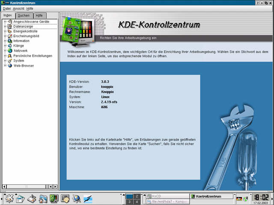This screenshot has height=205, width=274.
Task: Launch OpenOffice seagull panel icon
Action: 88,199
